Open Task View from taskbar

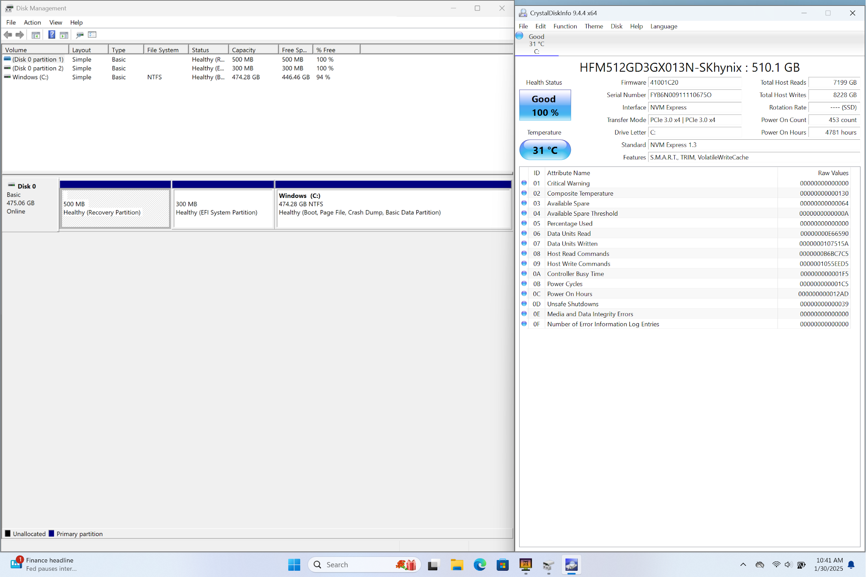point(433,565)
